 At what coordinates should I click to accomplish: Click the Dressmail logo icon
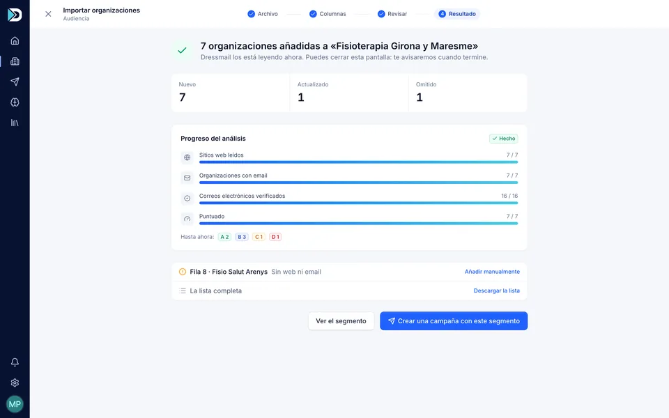click(x=15, y=15)
